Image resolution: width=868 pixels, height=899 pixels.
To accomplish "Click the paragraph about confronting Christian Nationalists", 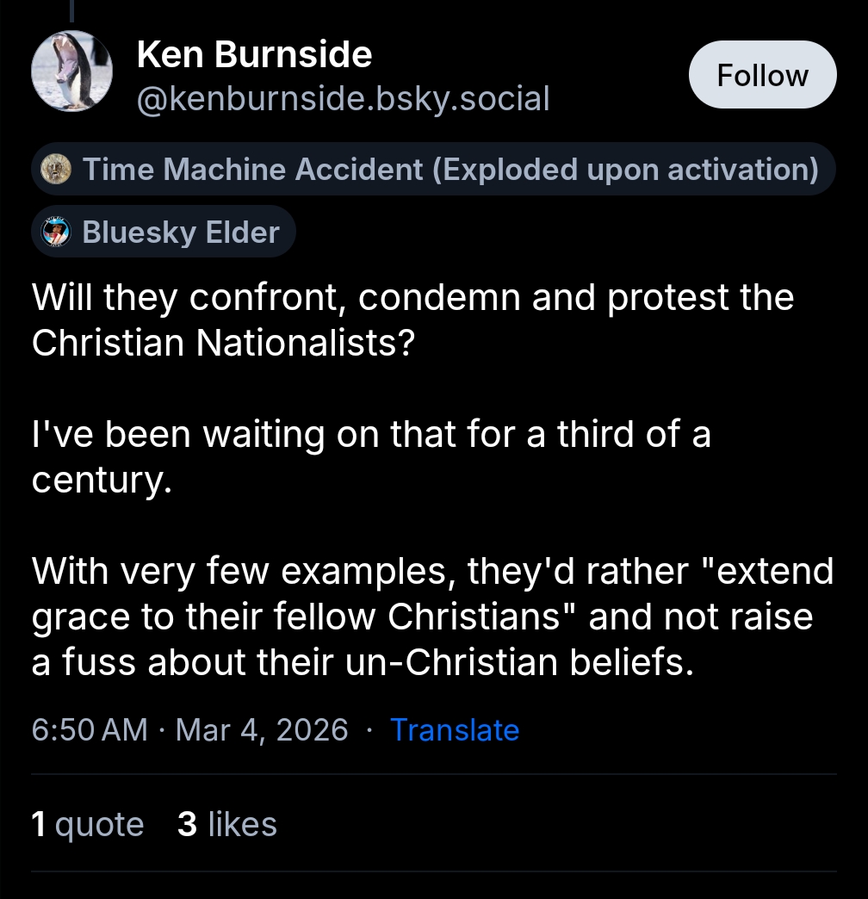I will [x=412, y=320].
